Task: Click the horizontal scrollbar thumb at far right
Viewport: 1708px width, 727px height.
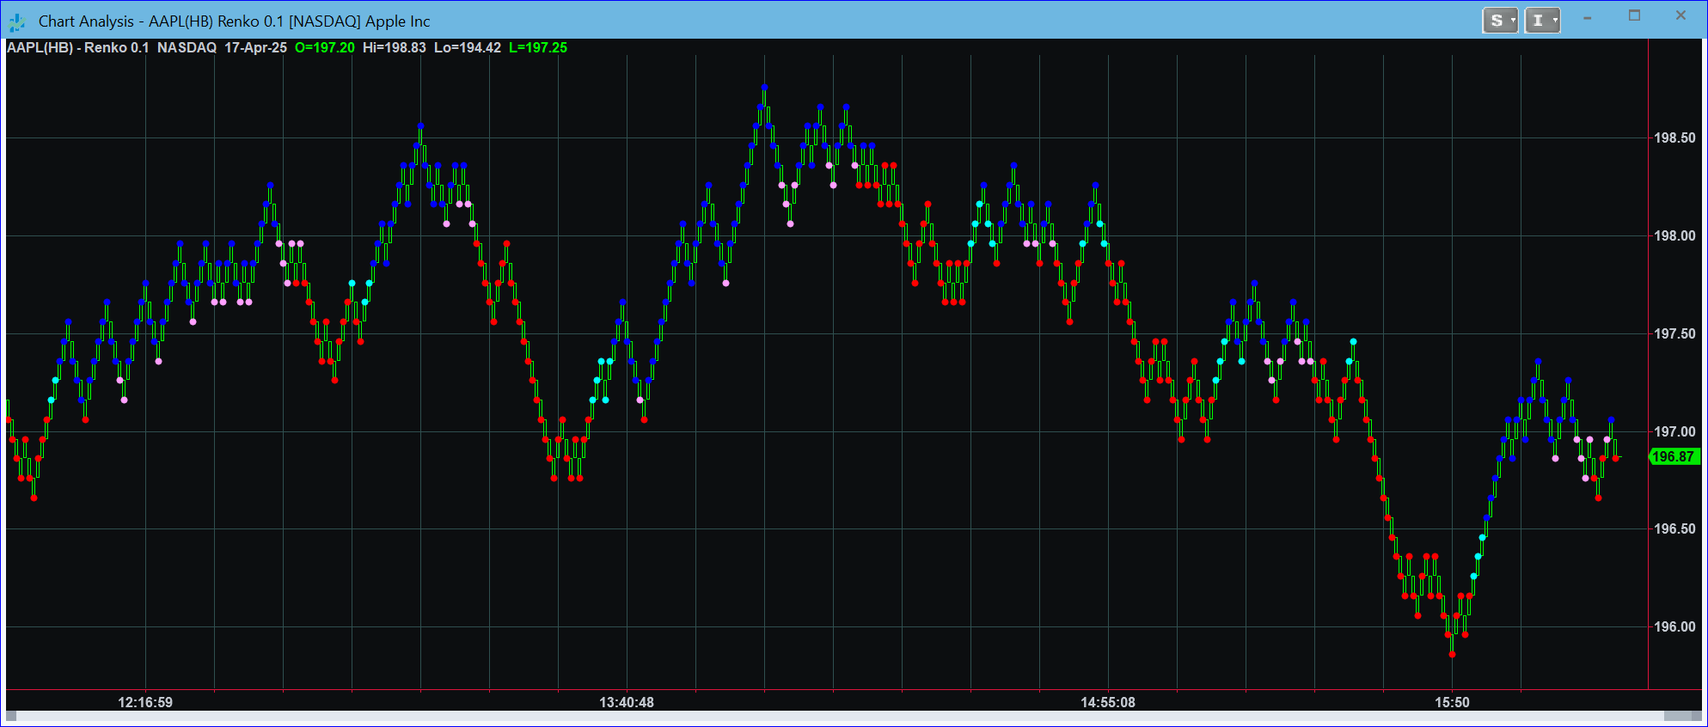Action: [1677, 716]
